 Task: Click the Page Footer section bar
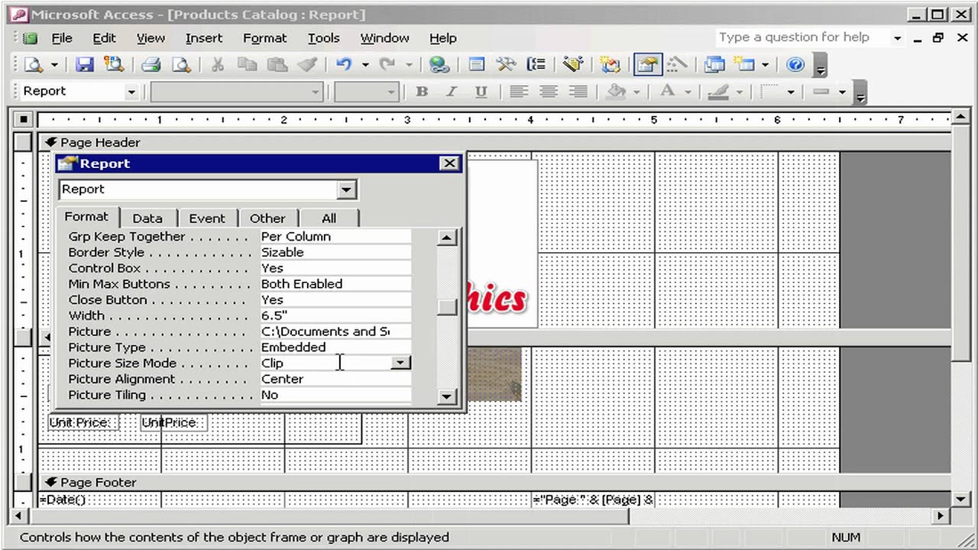tap(494, 482)
